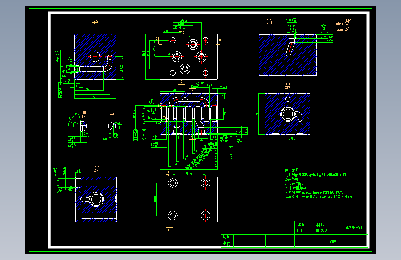Viewport: 401px width, 260px height.
Task: Click the HT200 material value cell
Action: click(x=321, y=231)
